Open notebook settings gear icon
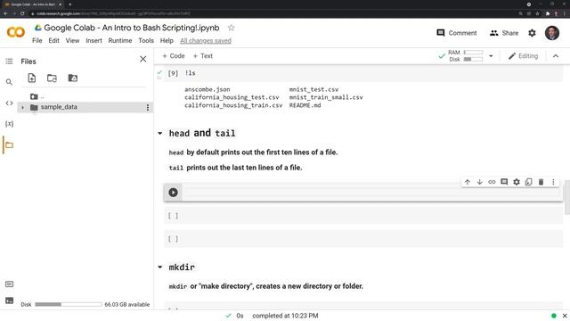This screenshot has width=570, height=321. 532,33
